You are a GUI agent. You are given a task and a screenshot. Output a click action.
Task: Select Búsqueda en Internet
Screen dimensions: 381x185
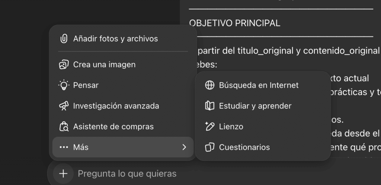[x=263, y=85]
